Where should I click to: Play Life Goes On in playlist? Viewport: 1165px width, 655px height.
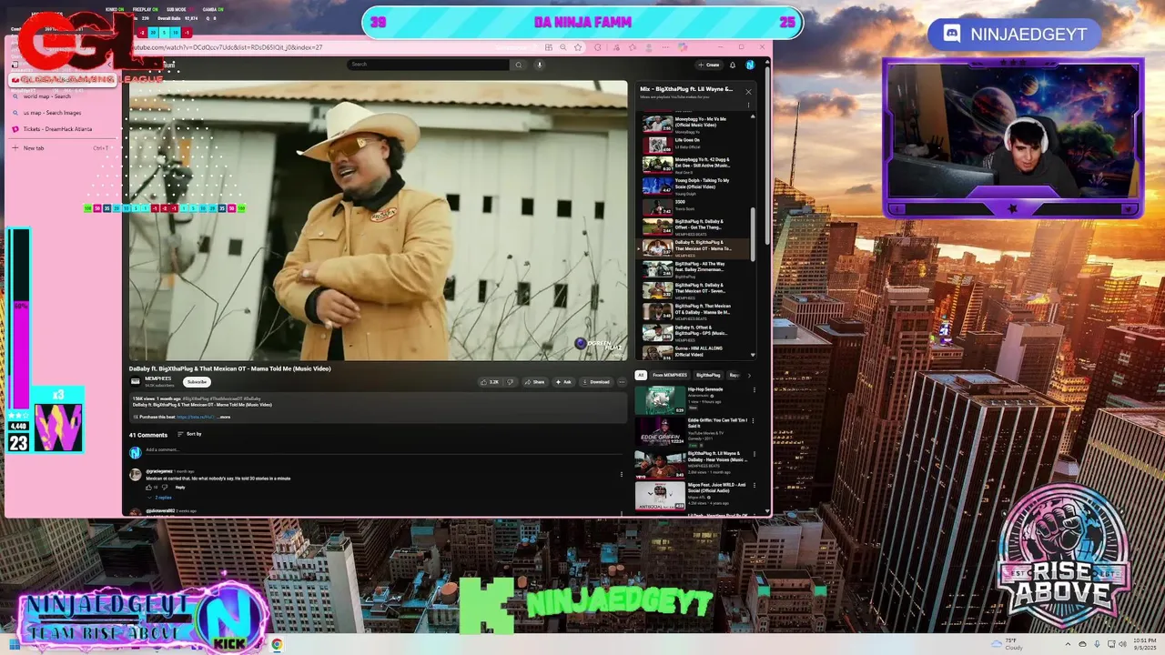click(696, 144)
